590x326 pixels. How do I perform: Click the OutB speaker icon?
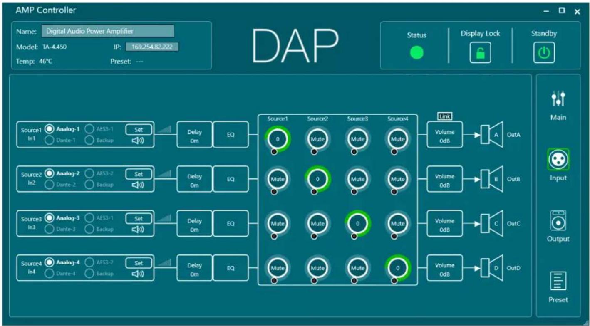(x=492, y=179)
